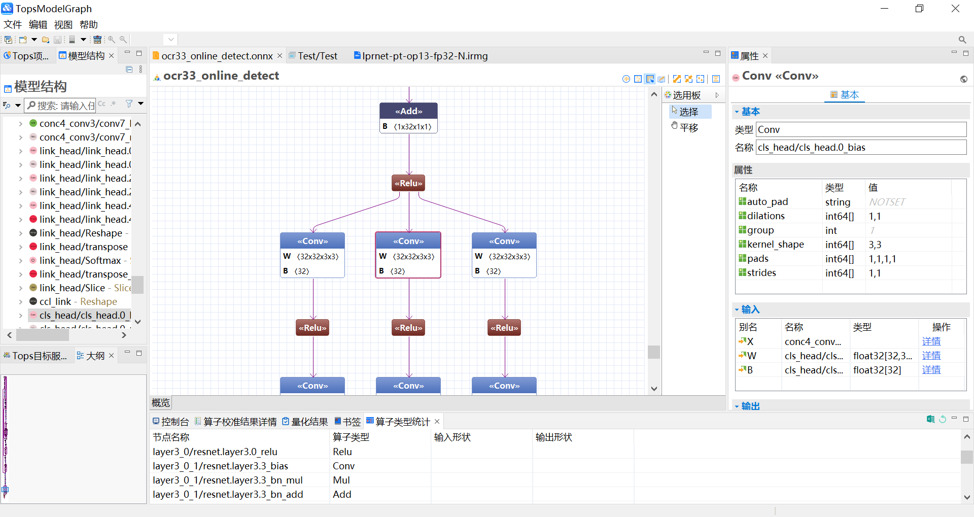The height and width of the screenshot is (517, 974).
Task: Expand the link_head/Softmax tree node
Action: [x=20, y=261]
